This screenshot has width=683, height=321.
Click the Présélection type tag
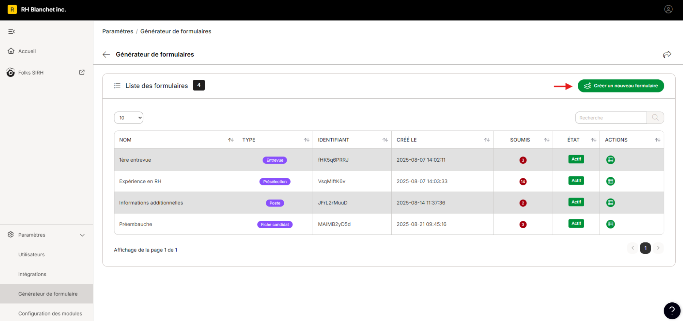pos(275,182)
